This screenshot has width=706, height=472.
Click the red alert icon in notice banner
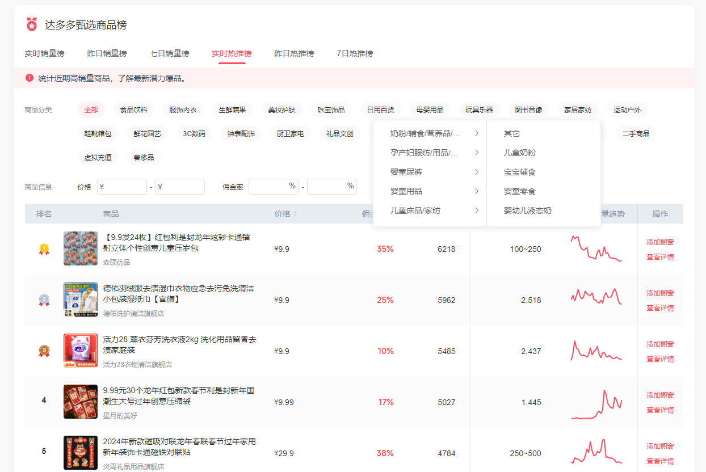pyautogui.click(x=30, y=78)
